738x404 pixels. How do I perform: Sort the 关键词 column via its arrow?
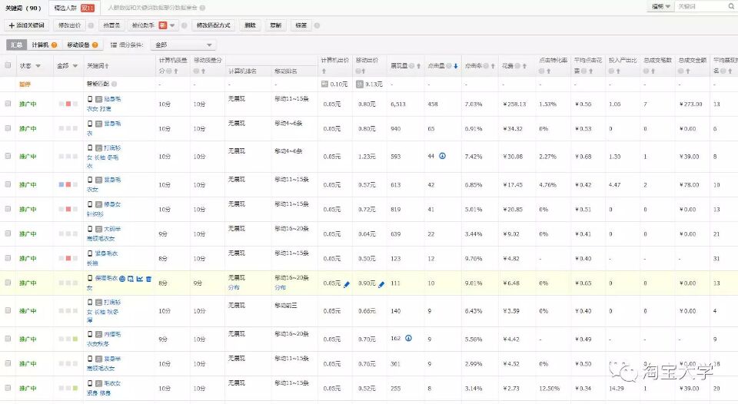[108, 66]
